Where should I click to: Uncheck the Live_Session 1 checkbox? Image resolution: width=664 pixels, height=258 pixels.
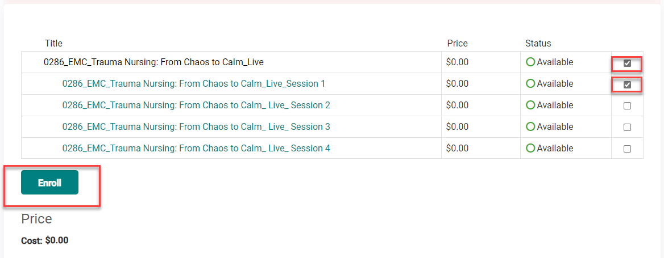[x=627, y=84]
